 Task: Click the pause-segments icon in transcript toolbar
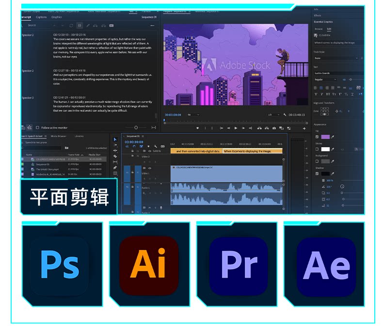[80, 25]
